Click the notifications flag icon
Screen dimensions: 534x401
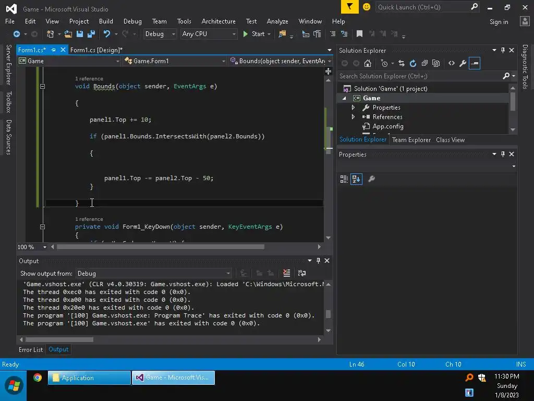click(x=350, y=7)
